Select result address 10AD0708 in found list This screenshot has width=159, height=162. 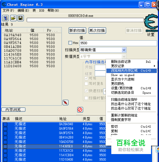pyautogui.click(x=13, y=51)
